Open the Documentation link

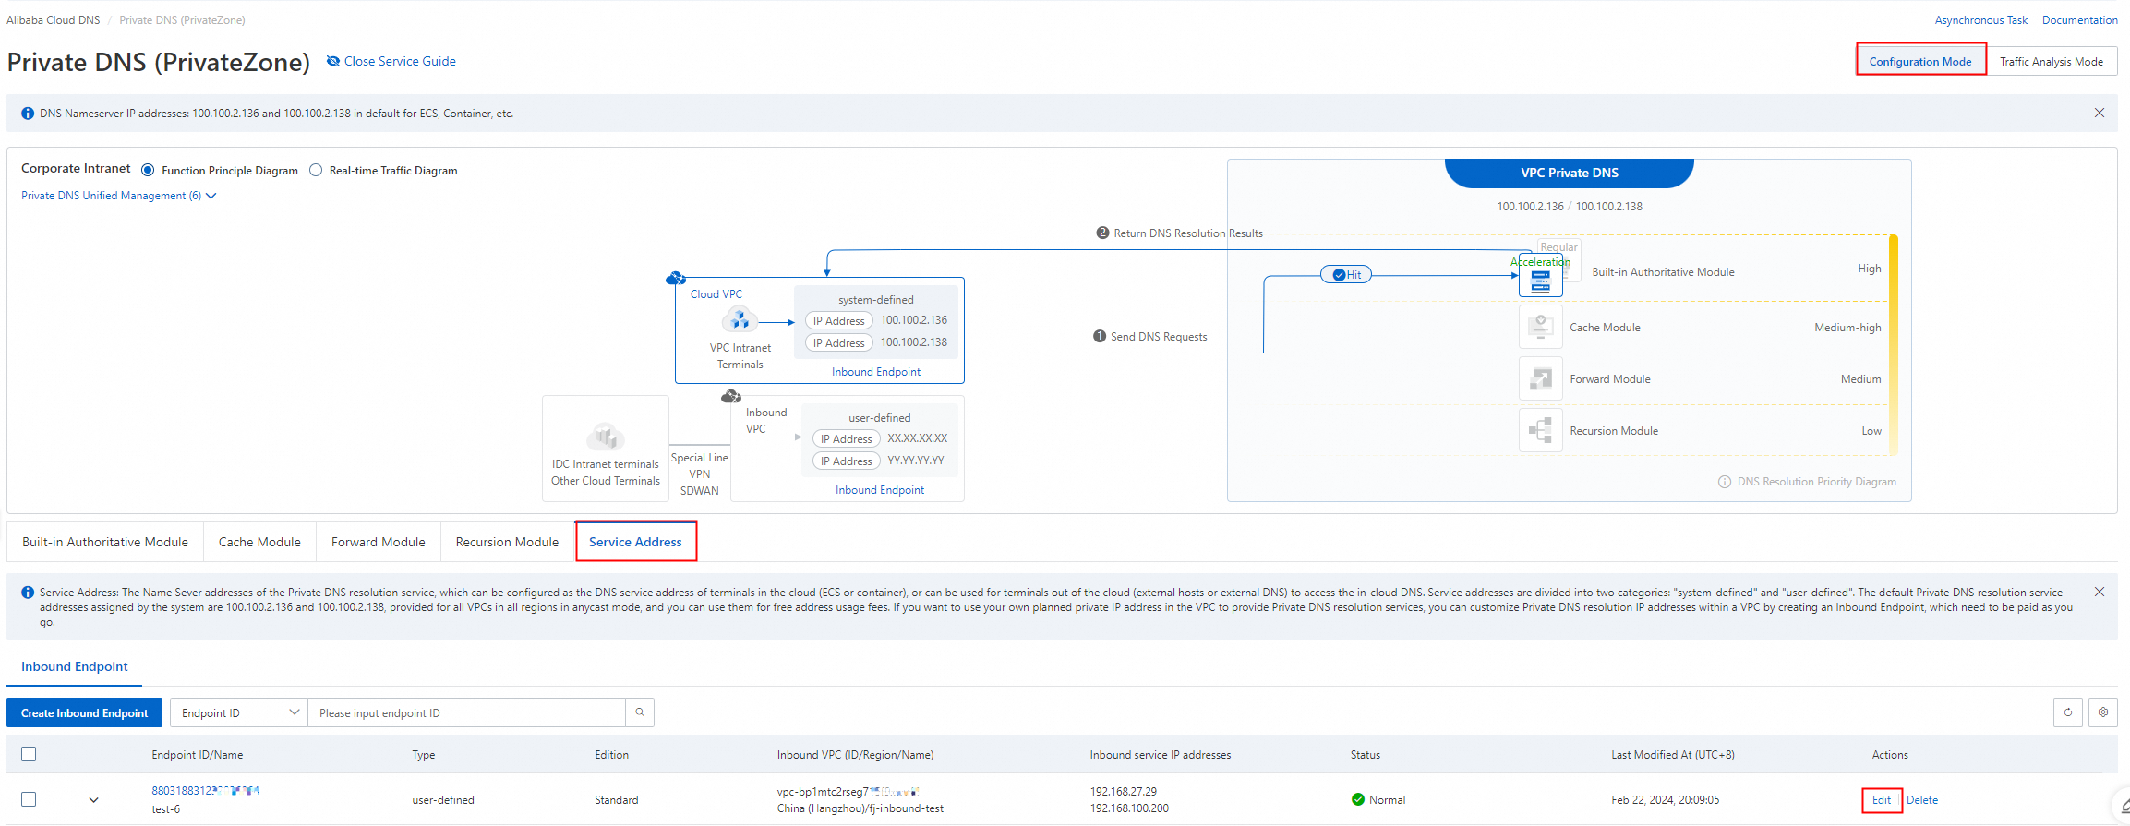pos(2080,19)
